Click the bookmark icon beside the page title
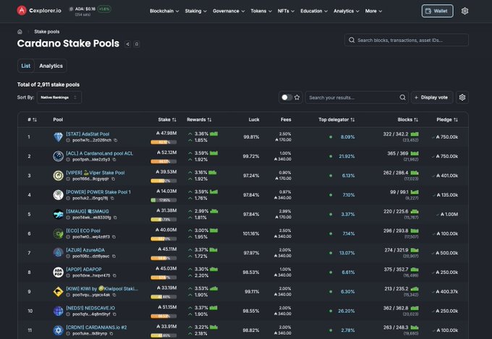 (x=137, y=44)
